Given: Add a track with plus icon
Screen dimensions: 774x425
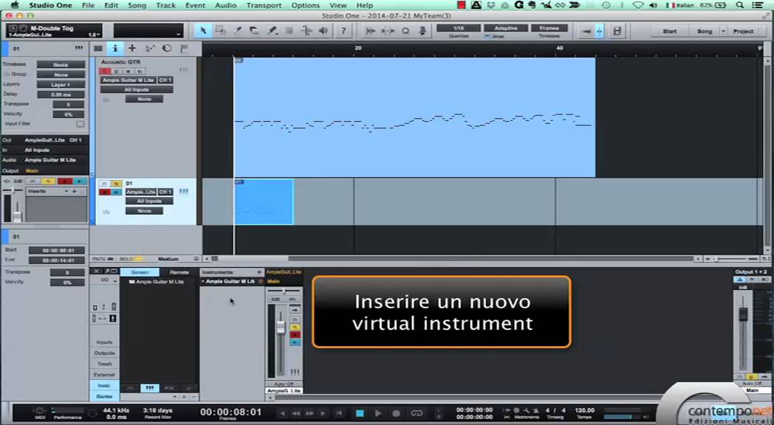Looking at the screenshot, I should click(131, 48).
